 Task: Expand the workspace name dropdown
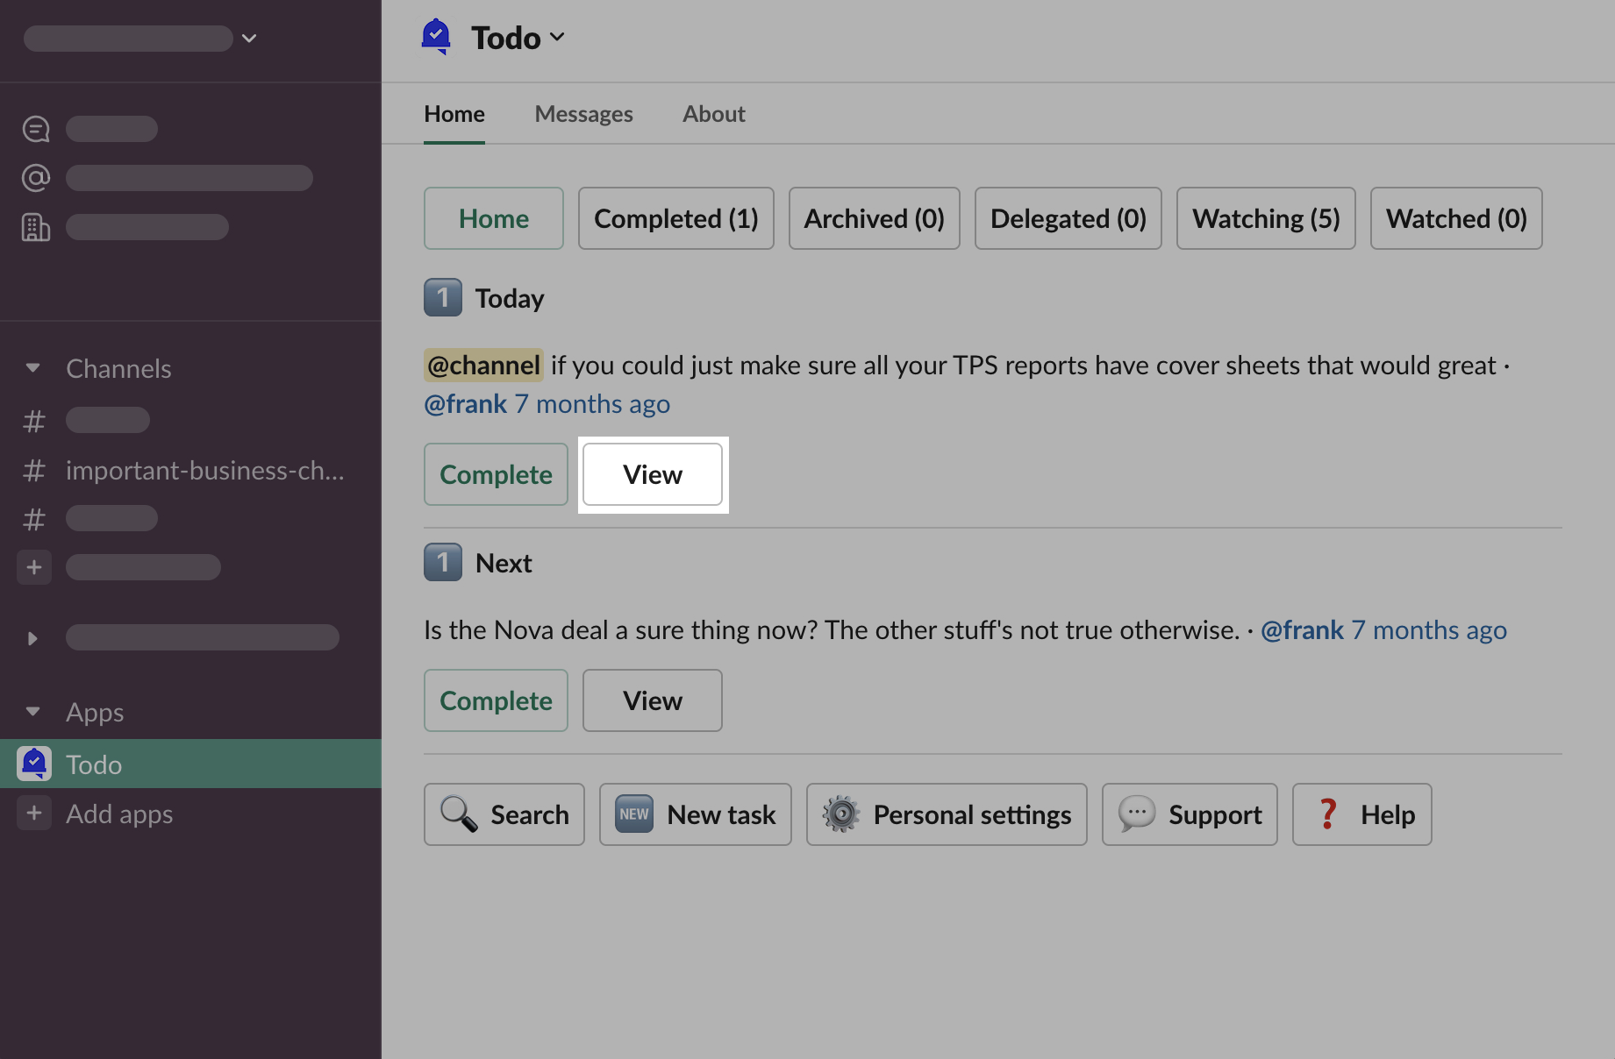(x=249, y=39)
